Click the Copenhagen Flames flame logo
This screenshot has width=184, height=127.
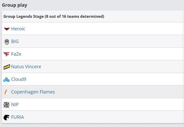[x=6, y=92]
